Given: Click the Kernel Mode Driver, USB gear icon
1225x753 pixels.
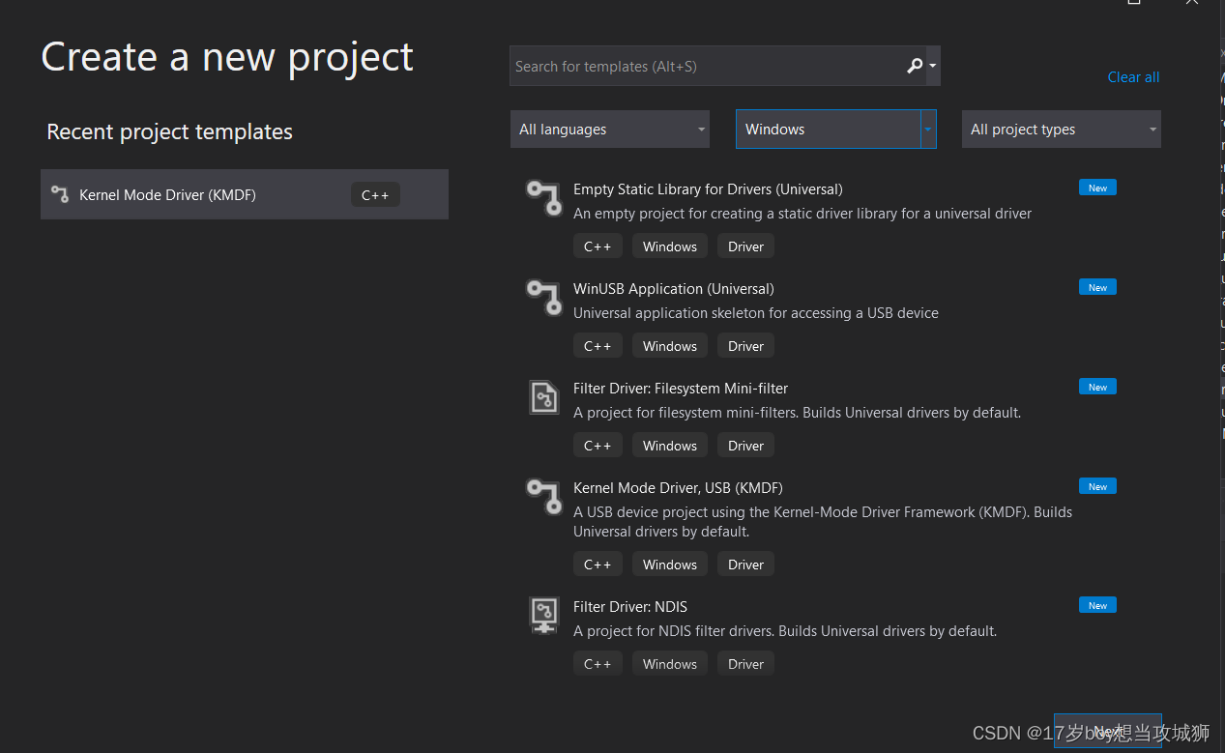Looking at the screenshot, I should [543, 497].
